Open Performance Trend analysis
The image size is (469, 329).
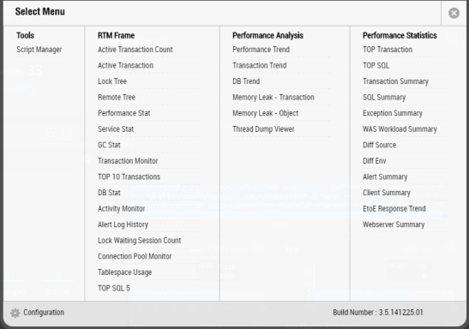tap(262, 50)
